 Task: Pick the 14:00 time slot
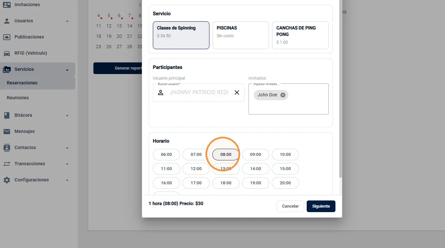tap(256, 169)
